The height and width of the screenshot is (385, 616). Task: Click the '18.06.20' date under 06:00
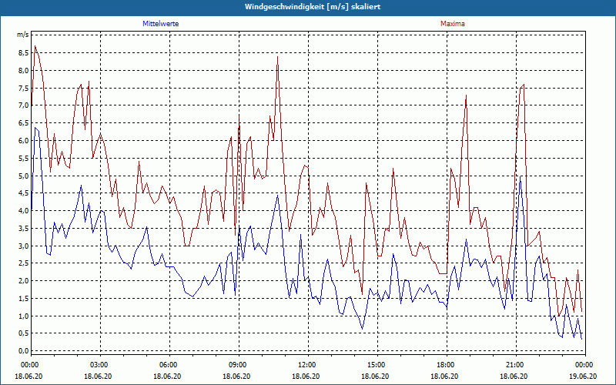click(167, 376)
